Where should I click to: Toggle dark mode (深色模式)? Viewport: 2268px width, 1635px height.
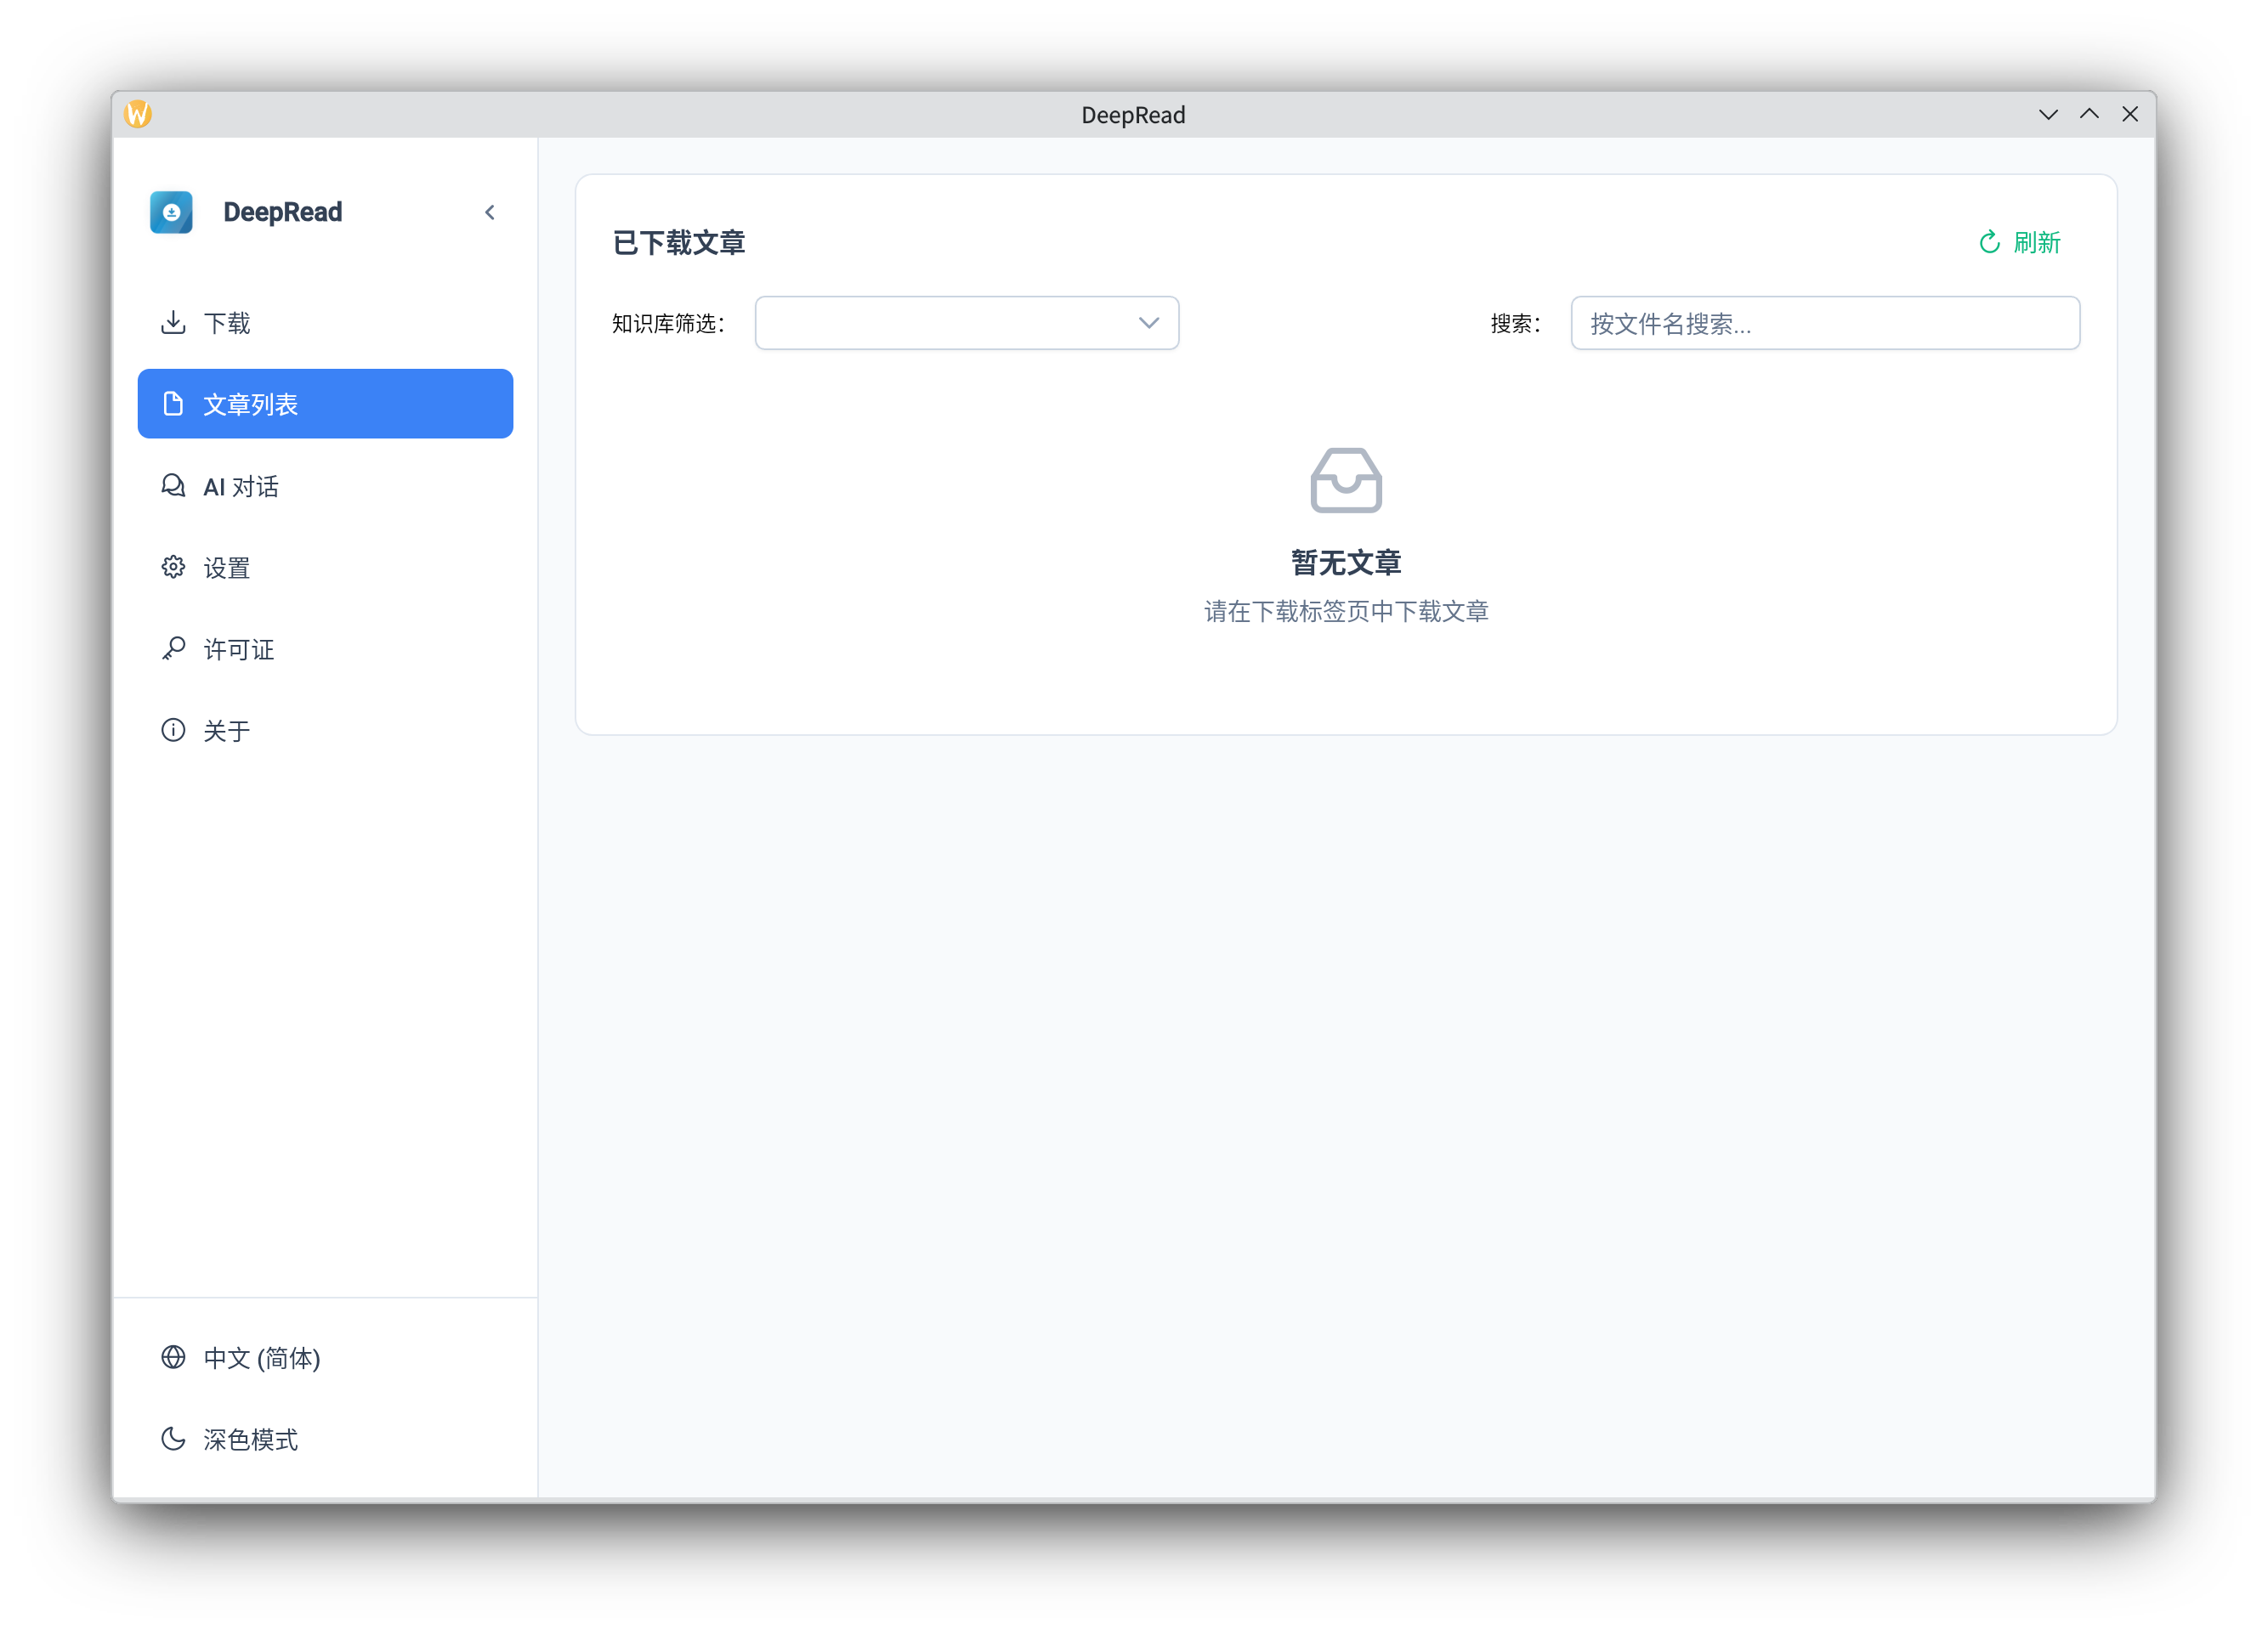[x=250, y=1439]
